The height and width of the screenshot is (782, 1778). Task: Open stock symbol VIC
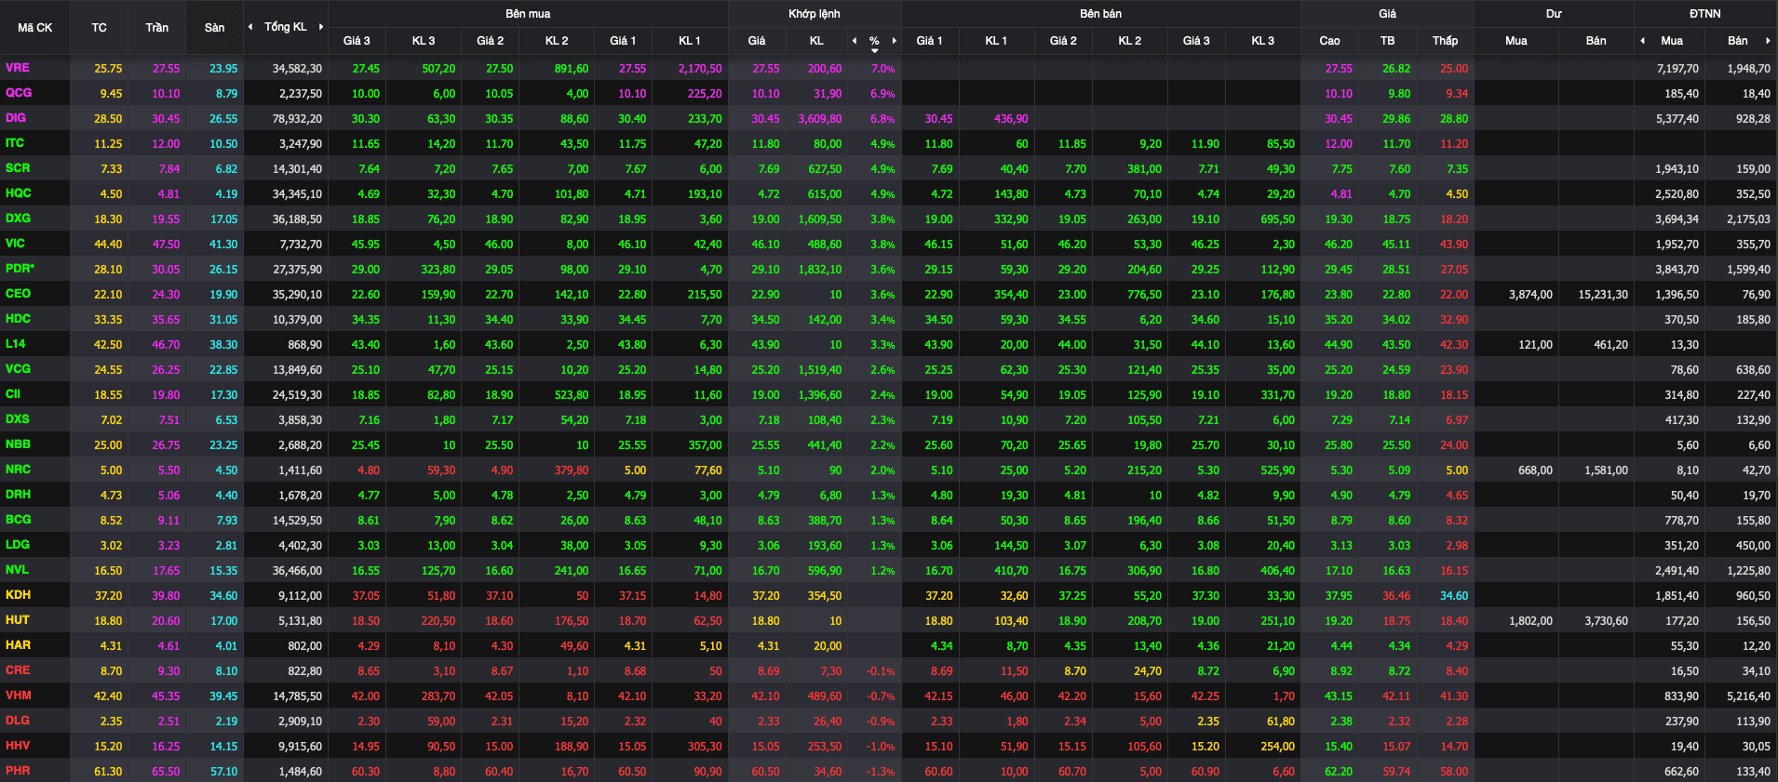[15, 244]
